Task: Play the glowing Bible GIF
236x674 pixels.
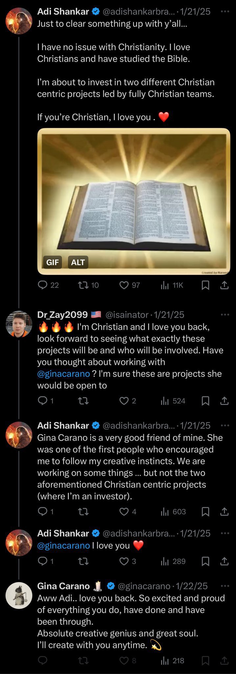Action: point(134,201)
